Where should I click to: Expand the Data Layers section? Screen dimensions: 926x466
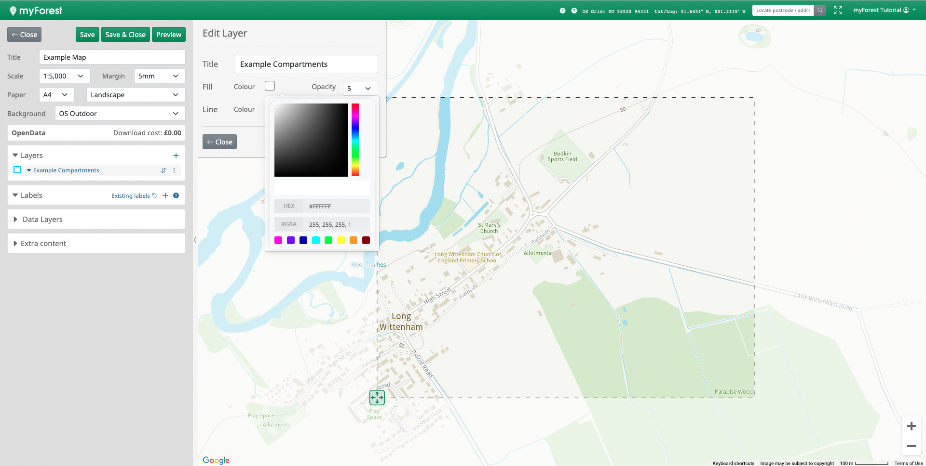click(x=42, y=220)
